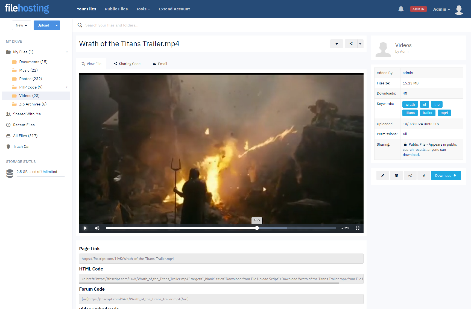Open the Upload button dropdown arrow
This screenshot has width=471, height=309.
[57, 25]
